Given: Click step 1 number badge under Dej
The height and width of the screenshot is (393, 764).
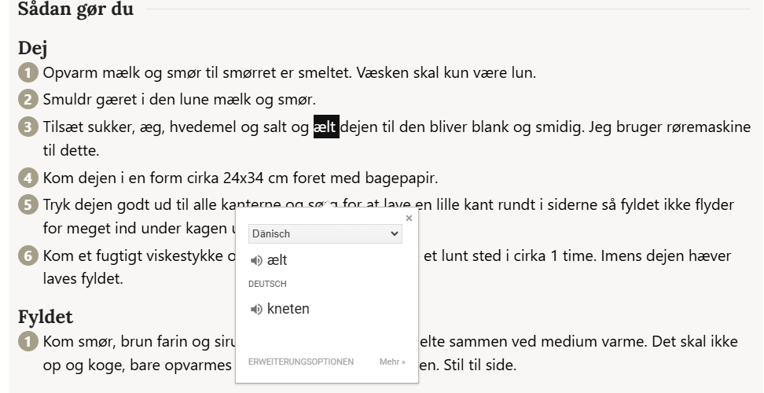Looking at the screenshot, I should 28,73.
